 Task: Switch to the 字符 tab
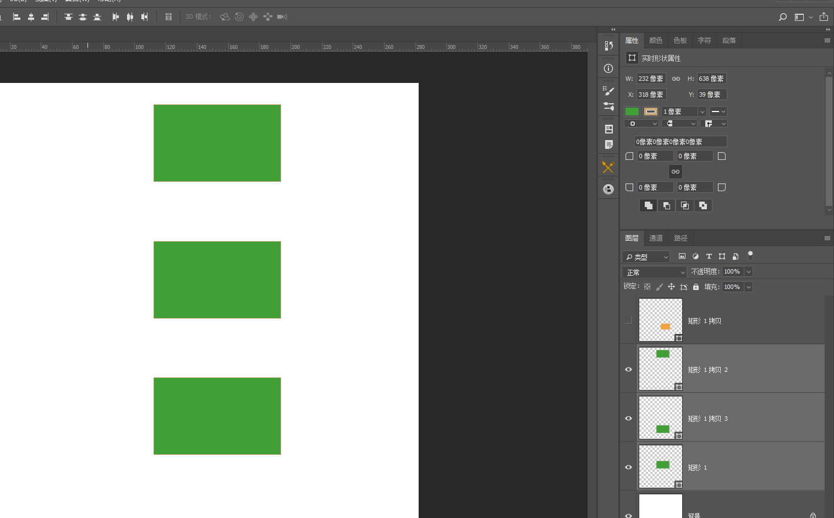704,41
